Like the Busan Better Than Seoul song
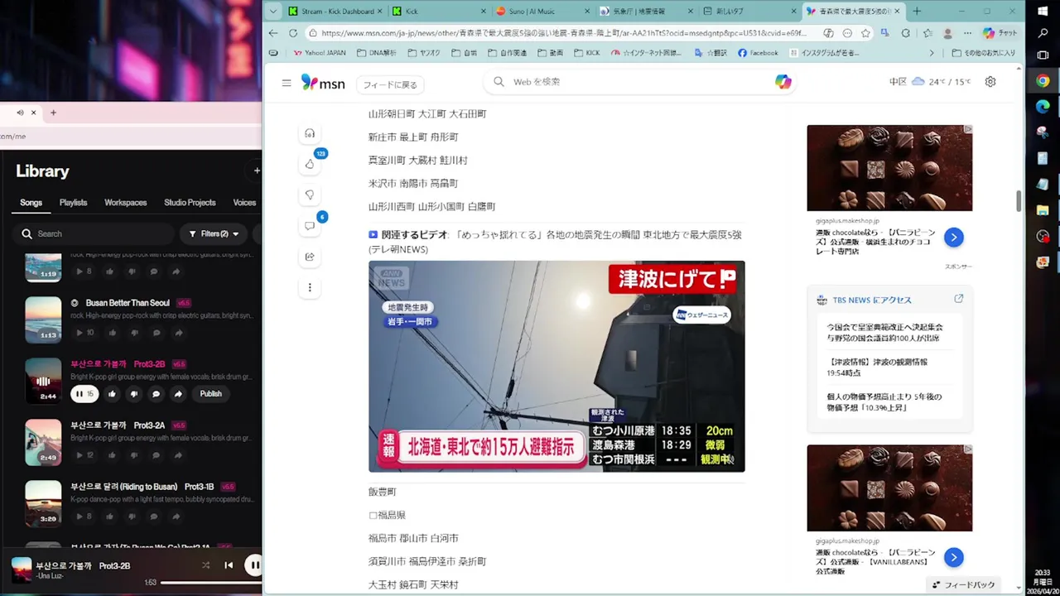Image resolution: width=1060 pixels, height=596 pixels. (113, 333)
